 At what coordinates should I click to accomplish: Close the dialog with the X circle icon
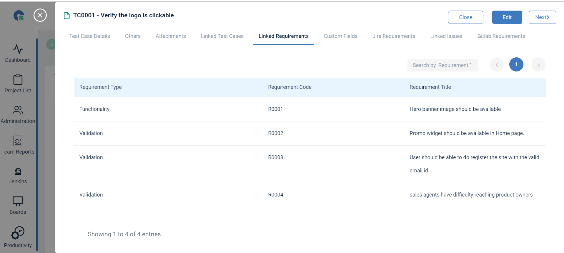40,15
